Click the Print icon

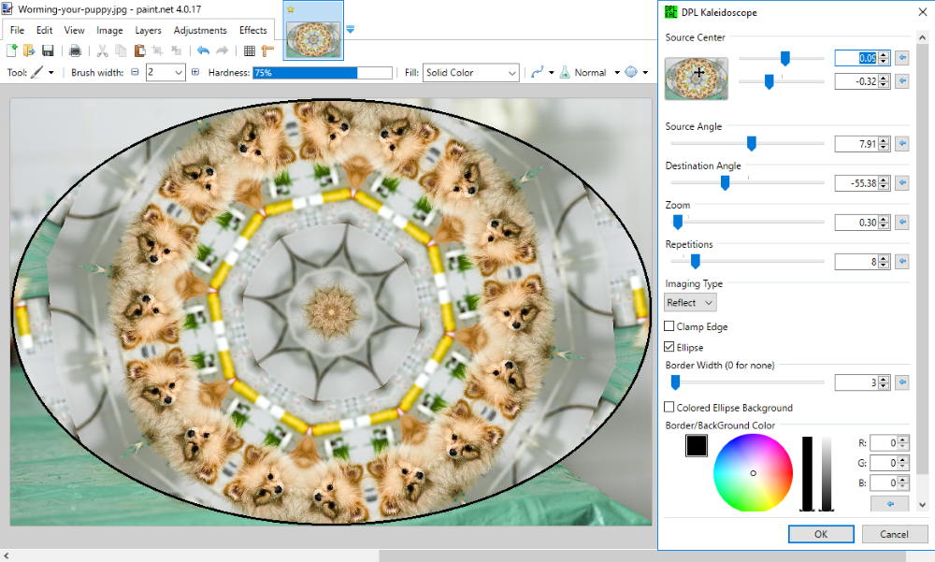(75, 51)
